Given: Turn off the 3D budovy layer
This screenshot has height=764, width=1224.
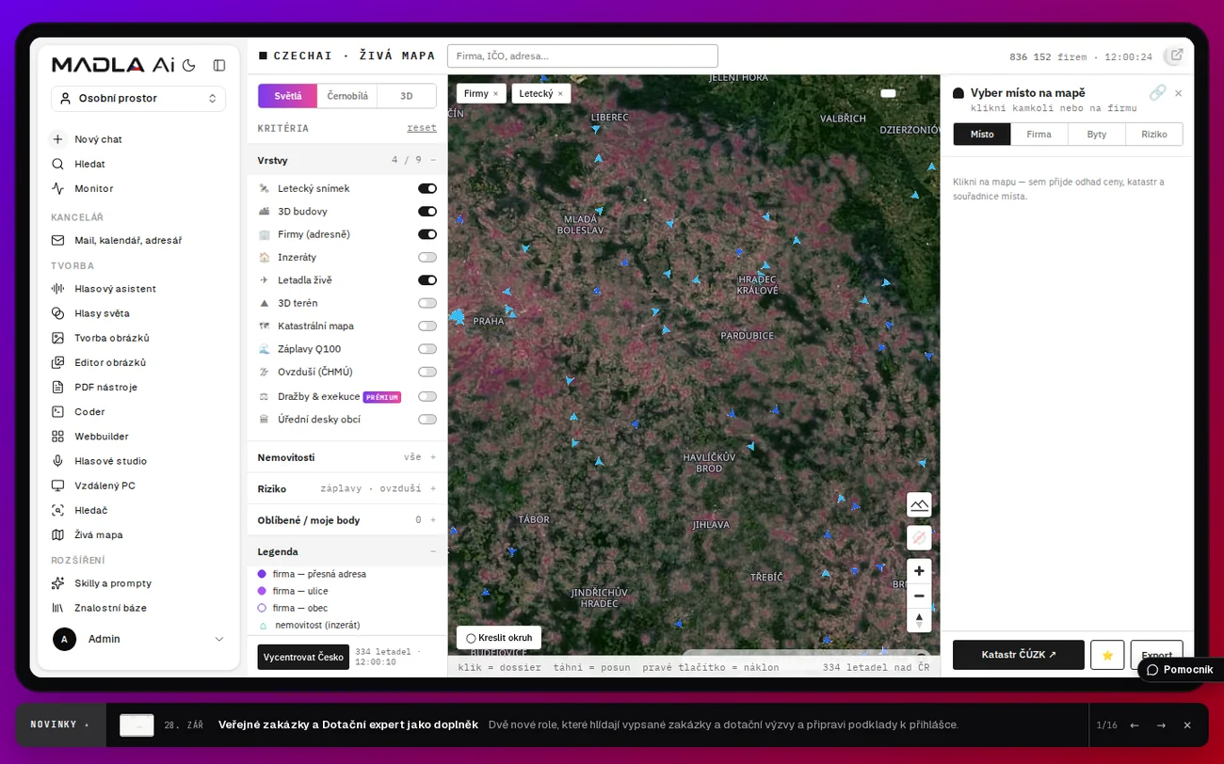Looking at the screenshot, I should point(427,212).
